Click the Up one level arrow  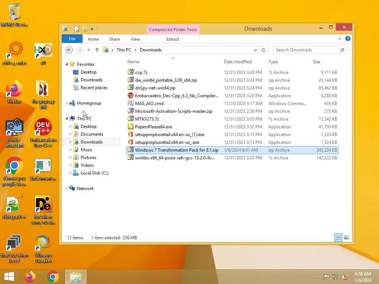[x=97, y=50]
